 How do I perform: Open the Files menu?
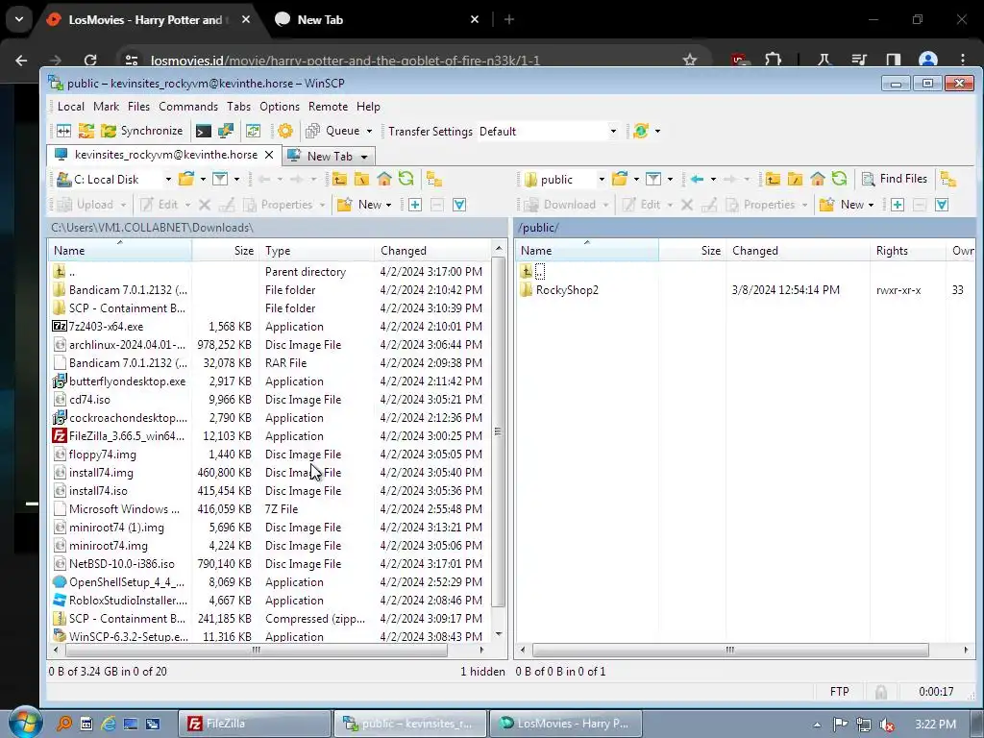138,107
